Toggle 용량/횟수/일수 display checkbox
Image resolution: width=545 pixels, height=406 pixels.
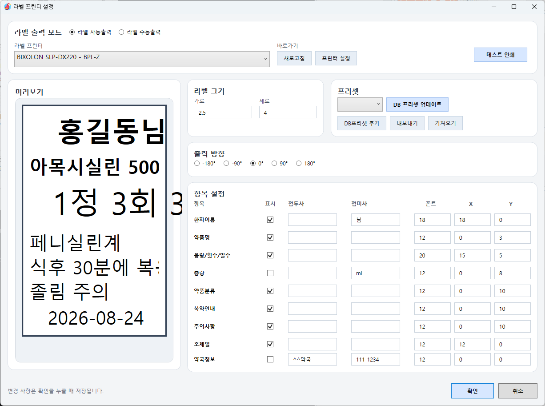[270, 255]
